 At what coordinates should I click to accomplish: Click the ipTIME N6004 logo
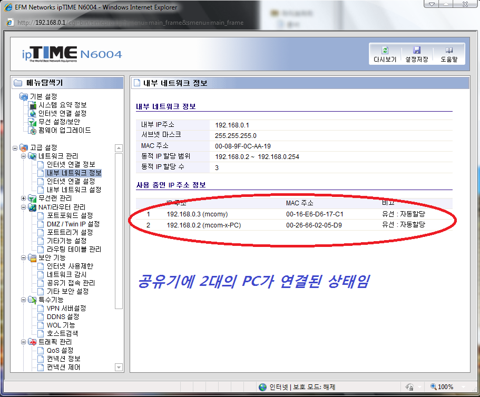72,54
